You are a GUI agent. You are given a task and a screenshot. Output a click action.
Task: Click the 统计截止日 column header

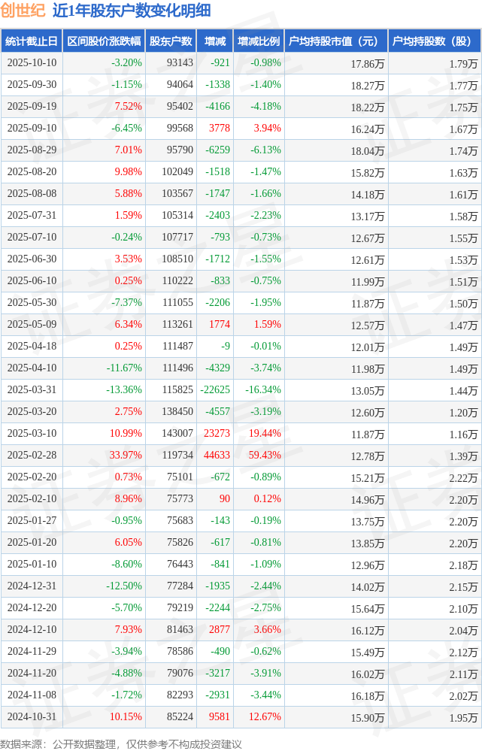tap(31, 41)
